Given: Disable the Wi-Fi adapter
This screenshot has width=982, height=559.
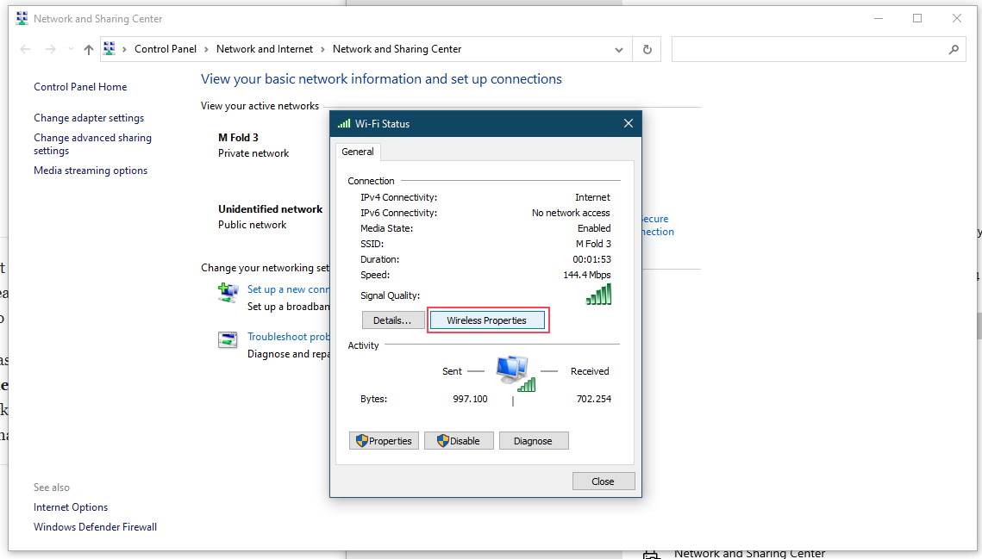Looking at the screenshot, I should 459,440.
